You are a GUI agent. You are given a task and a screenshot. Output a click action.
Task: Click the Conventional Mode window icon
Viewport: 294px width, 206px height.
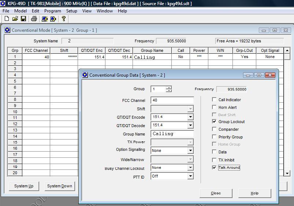point(7,30)
